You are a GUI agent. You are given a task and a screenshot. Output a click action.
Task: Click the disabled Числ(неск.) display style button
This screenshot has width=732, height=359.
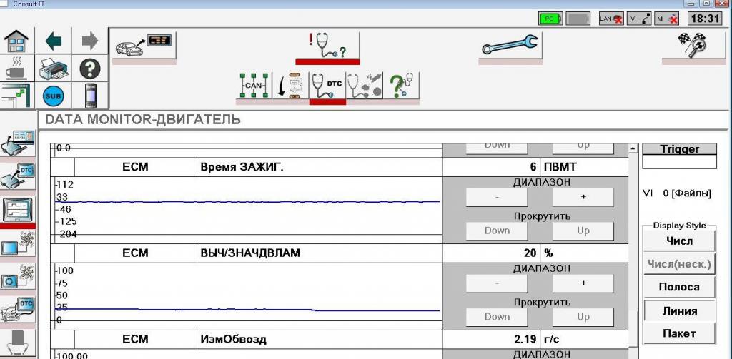pyautogui.click(x=679, y=264)
